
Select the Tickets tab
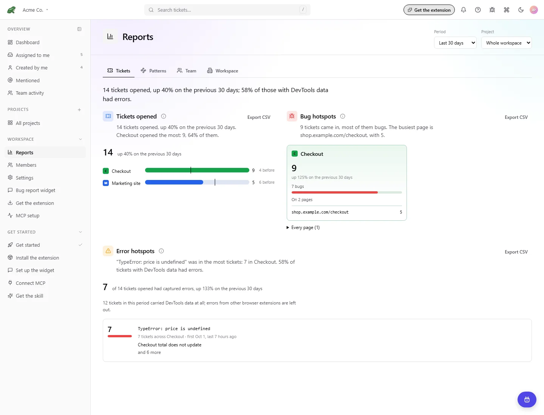[x=119, y=71]
